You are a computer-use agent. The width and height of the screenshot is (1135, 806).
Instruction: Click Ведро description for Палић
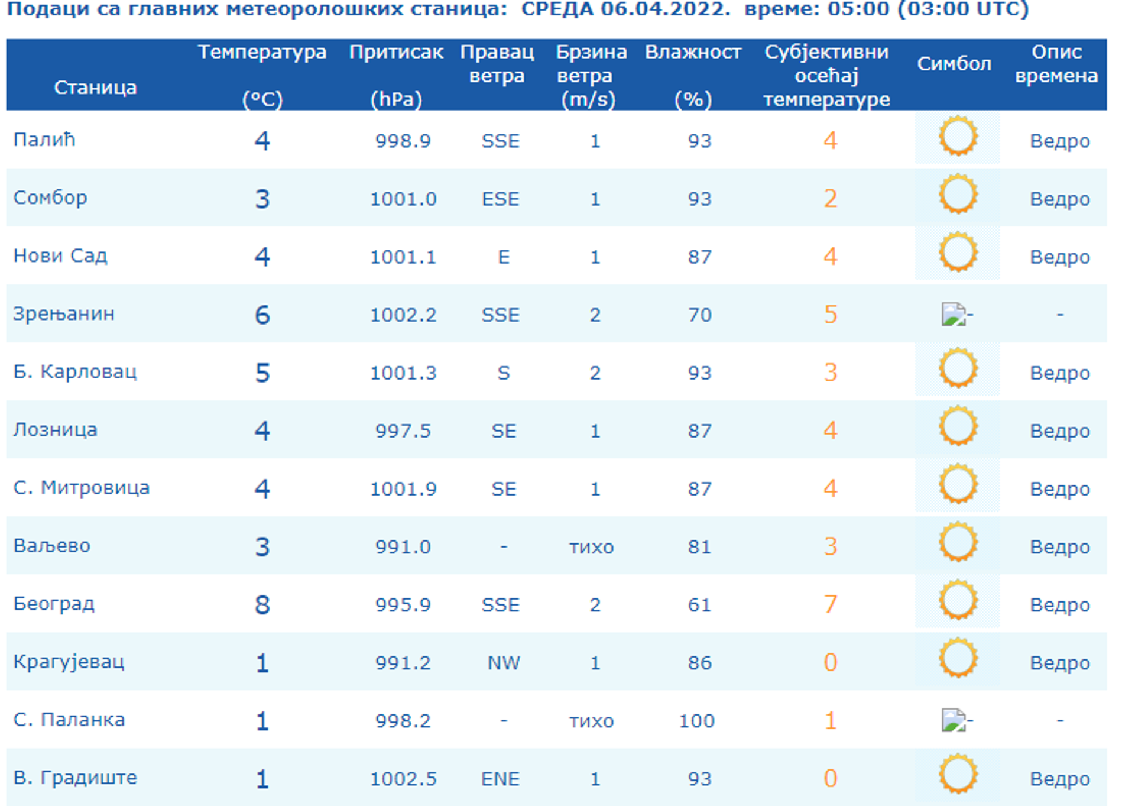click(x=1060, y=141)
